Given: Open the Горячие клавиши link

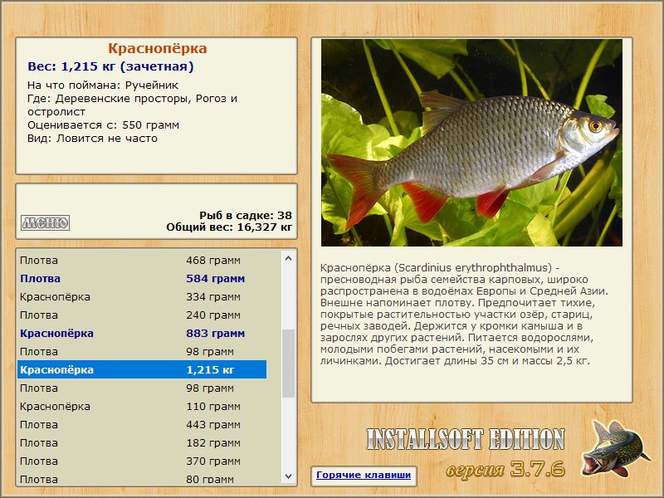Looking at the screenshot, I should 364,475.
